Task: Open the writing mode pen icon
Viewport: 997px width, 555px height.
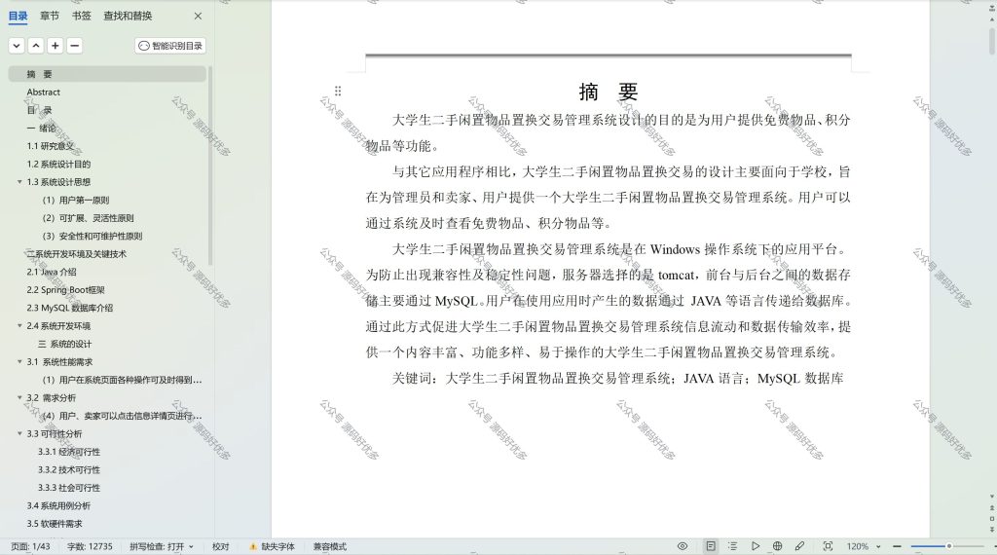Action: pos(799,546)
